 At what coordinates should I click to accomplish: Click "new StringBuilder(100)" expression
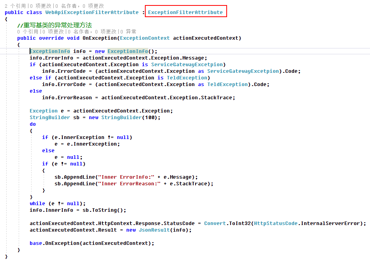[x=123, y=118]
